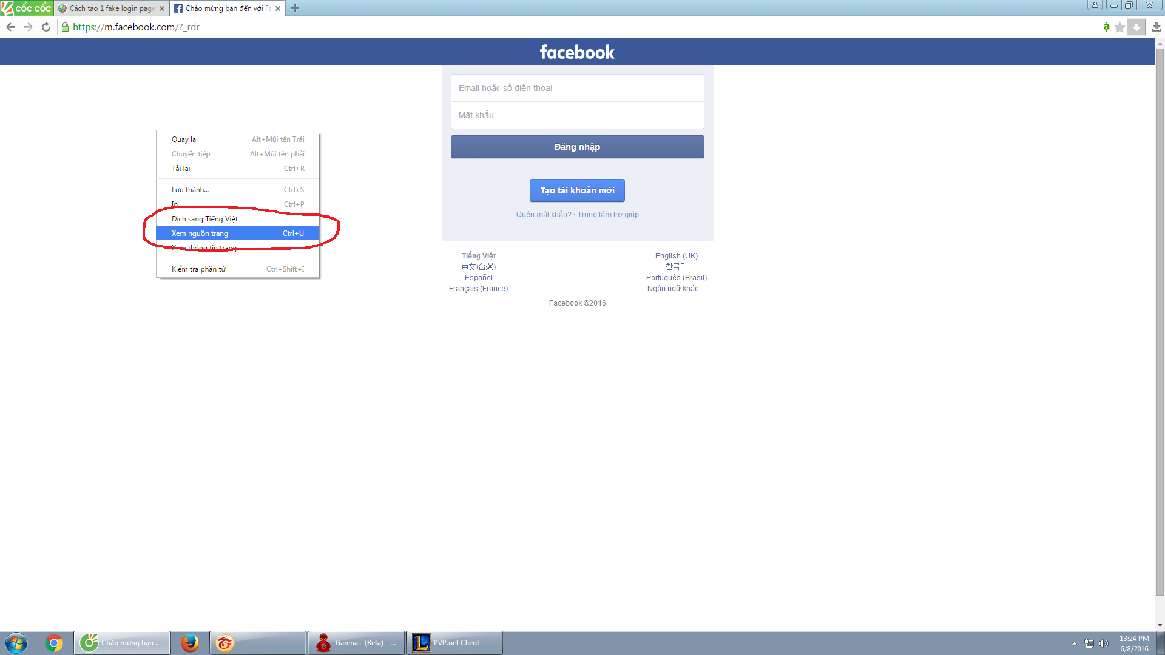Screen dimensions: 1165x655
Task: Reload the page with the refresh icon
Action: [46, 27]
